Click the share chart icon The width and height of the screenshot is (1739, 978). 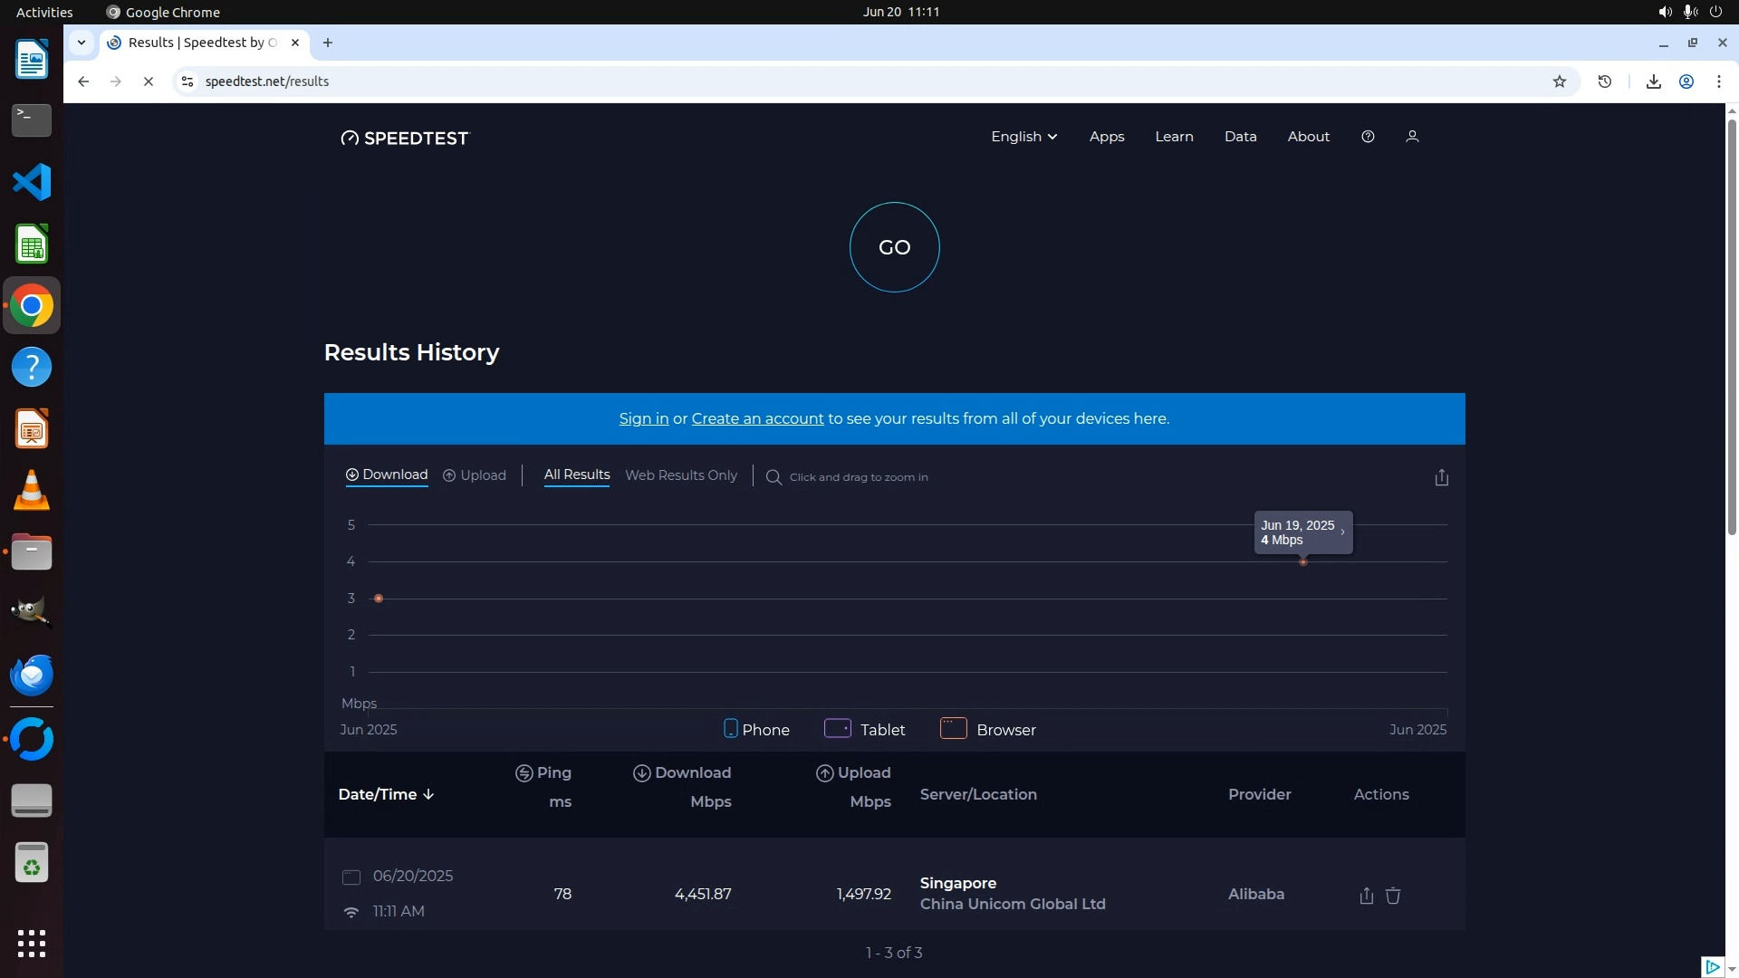point(1441,477)
